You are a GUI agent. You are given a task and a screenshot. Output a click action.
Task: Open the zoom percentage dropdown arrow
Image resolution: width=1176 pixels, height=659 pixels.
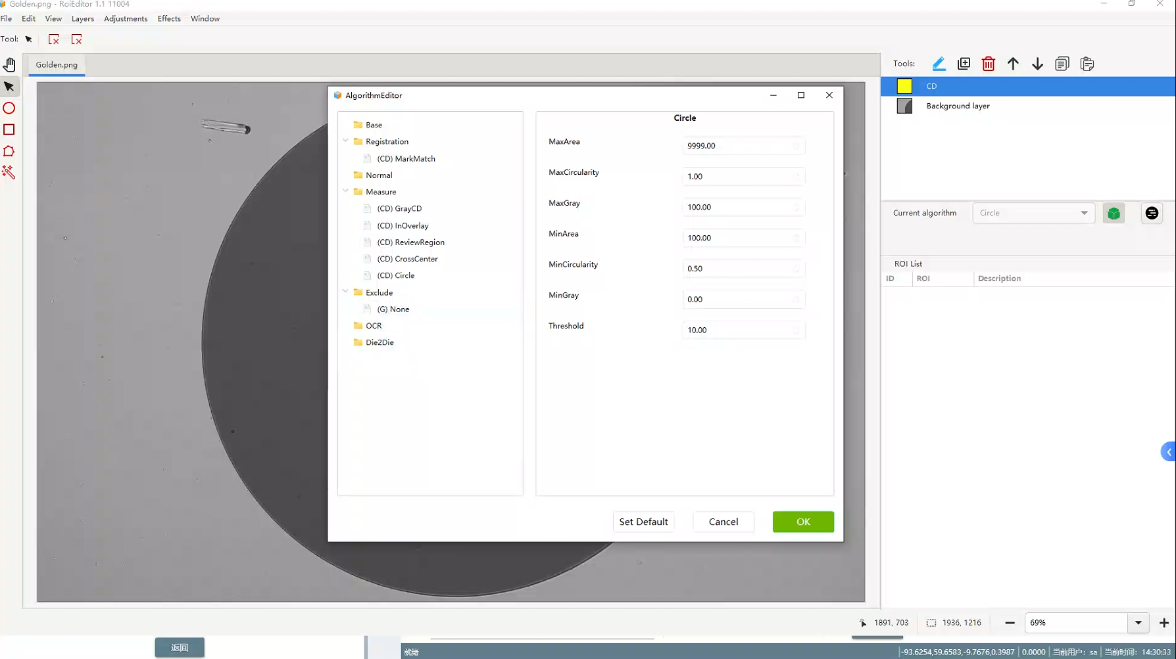(x=1138, y=623)
